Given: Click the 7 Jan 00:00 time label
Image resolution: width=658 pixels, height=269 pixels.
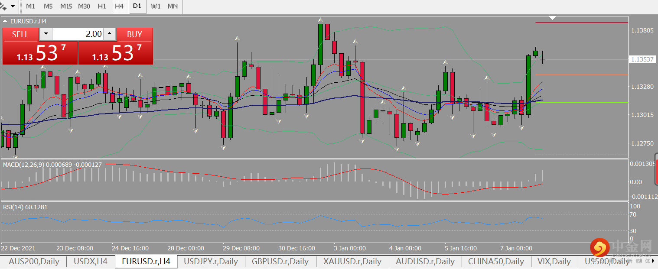Looking at the screenshot, I should click(516, 248).
